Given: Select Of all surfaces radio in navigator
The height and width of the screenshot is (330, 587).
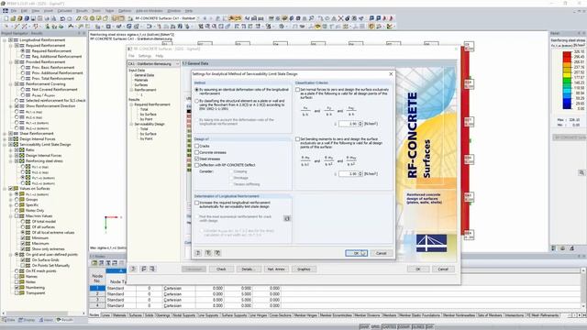Looking at the screenshot, I should pos(23,226).
